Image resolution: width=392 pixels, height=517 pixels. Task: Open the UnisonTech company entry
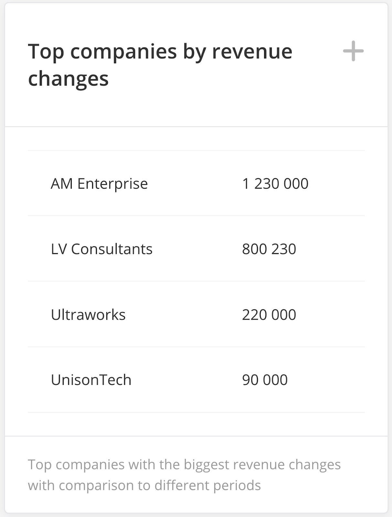(91, 380)
